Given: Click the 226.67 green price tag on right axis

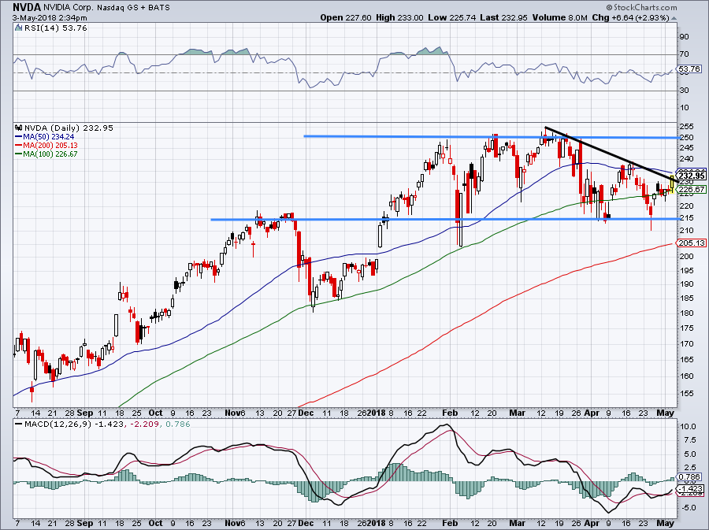Looking at the screenshot, I should point(692,189).
